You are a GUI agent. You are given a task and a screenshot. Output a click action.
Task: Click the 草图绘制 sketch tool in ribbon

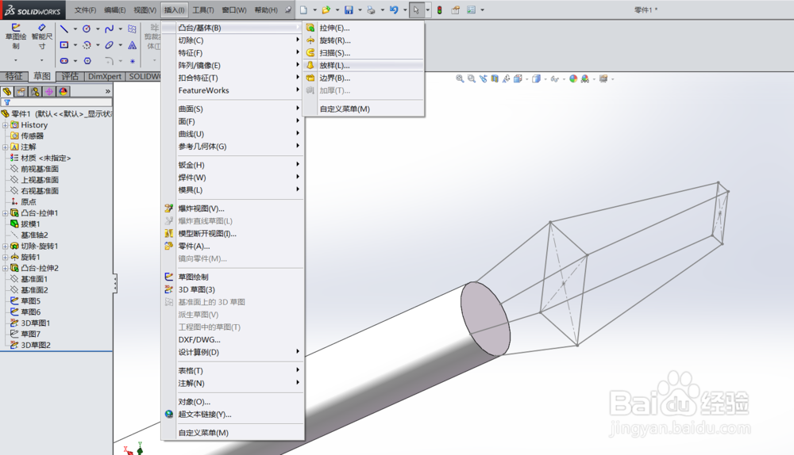(x=16, y=36)
